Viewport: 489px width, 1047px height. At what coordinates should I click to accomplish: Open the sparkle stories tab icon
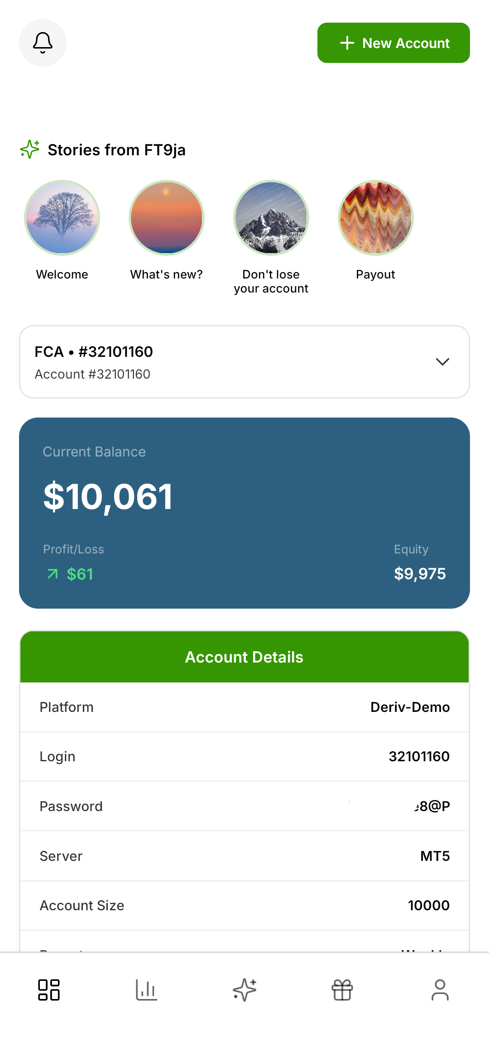244,990
